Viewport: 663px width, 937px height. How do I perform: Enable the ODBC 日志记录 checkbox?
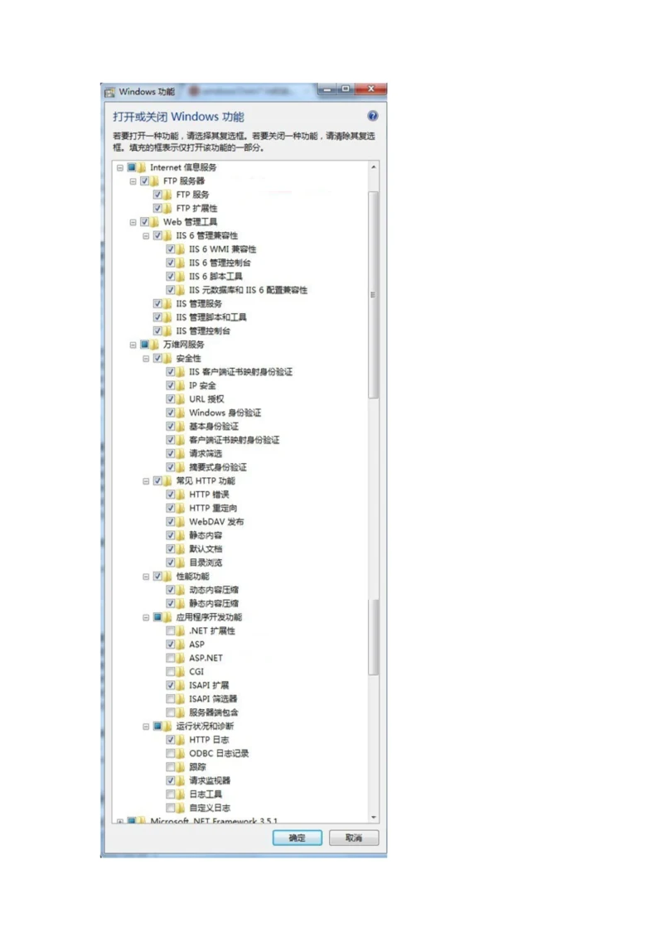[x=171, y=754]
